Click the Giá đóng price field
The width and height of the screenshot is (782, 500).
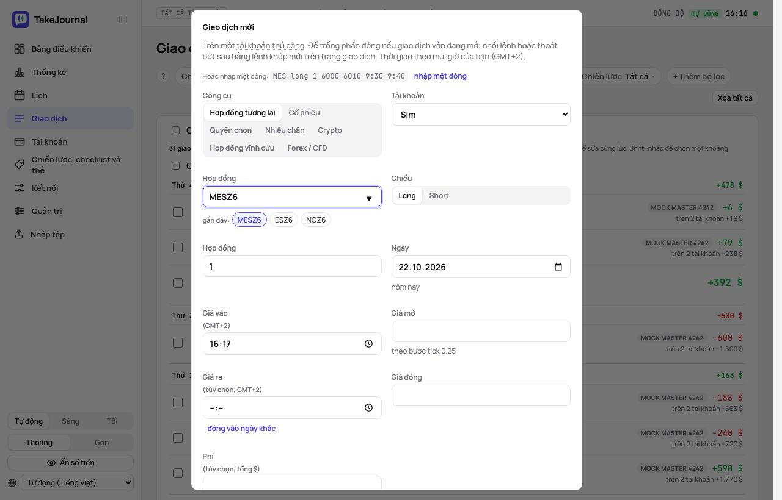tap(481, 395)
